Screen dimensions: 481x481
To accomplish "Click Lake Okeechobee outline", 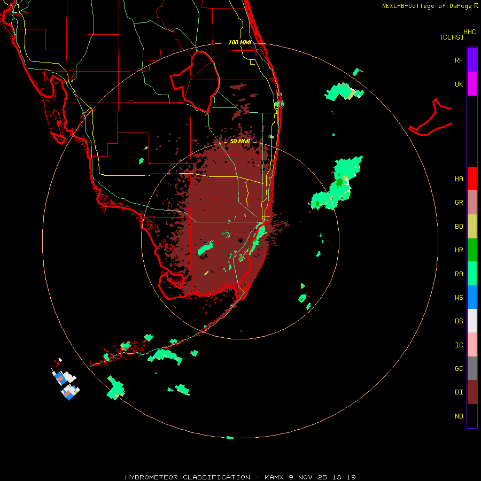I will pos(195,81).
